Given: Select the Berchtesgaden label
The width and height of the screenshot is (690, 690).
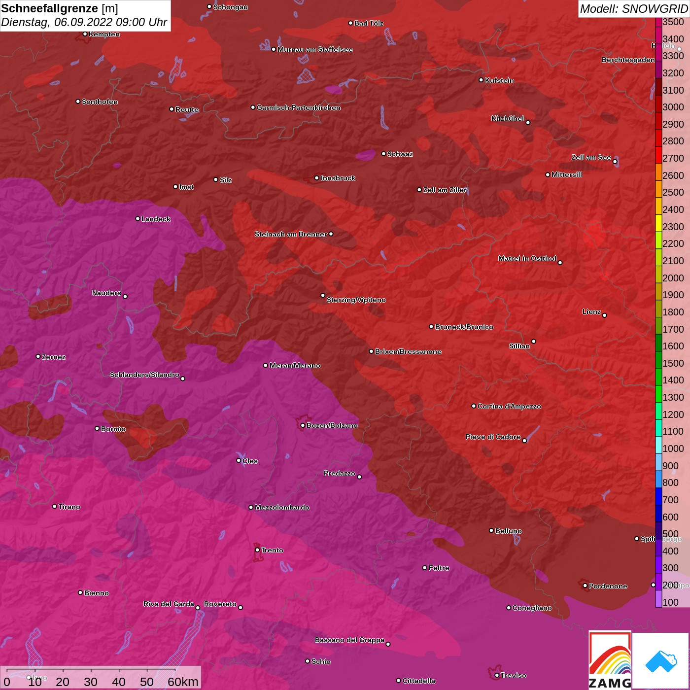Looking at the screenshot, I should [628, 60].
